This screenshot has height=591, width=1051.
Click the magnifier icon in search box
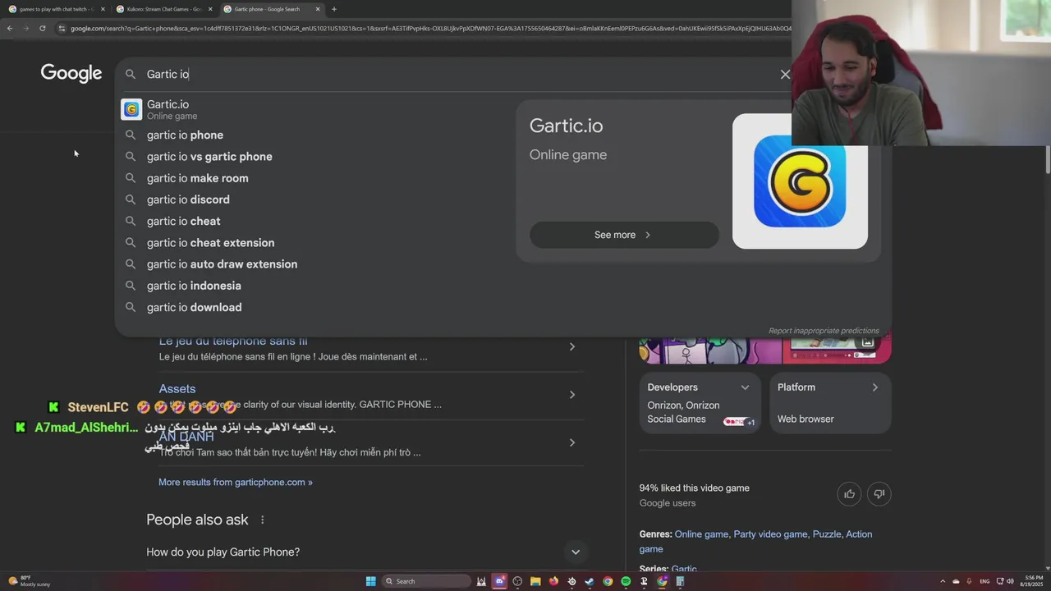(x=130, y=74)
